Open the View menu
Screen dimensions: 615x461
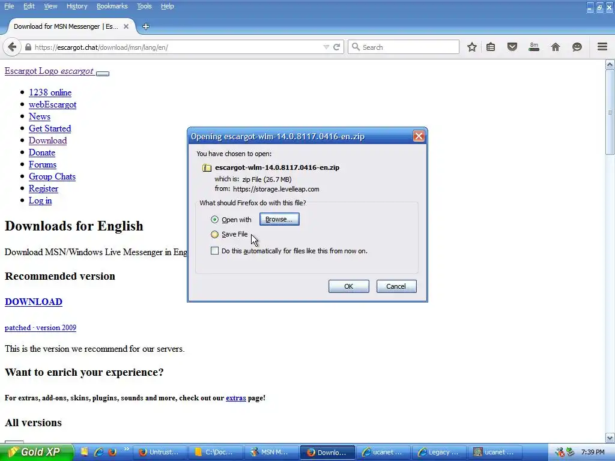[50, 6]
